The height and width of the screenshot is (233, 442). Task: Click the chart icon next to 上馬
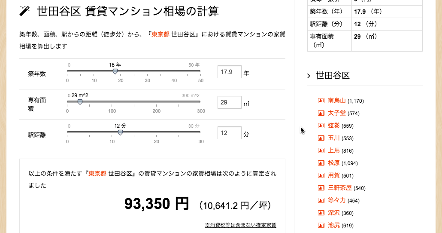coord(321,150)
